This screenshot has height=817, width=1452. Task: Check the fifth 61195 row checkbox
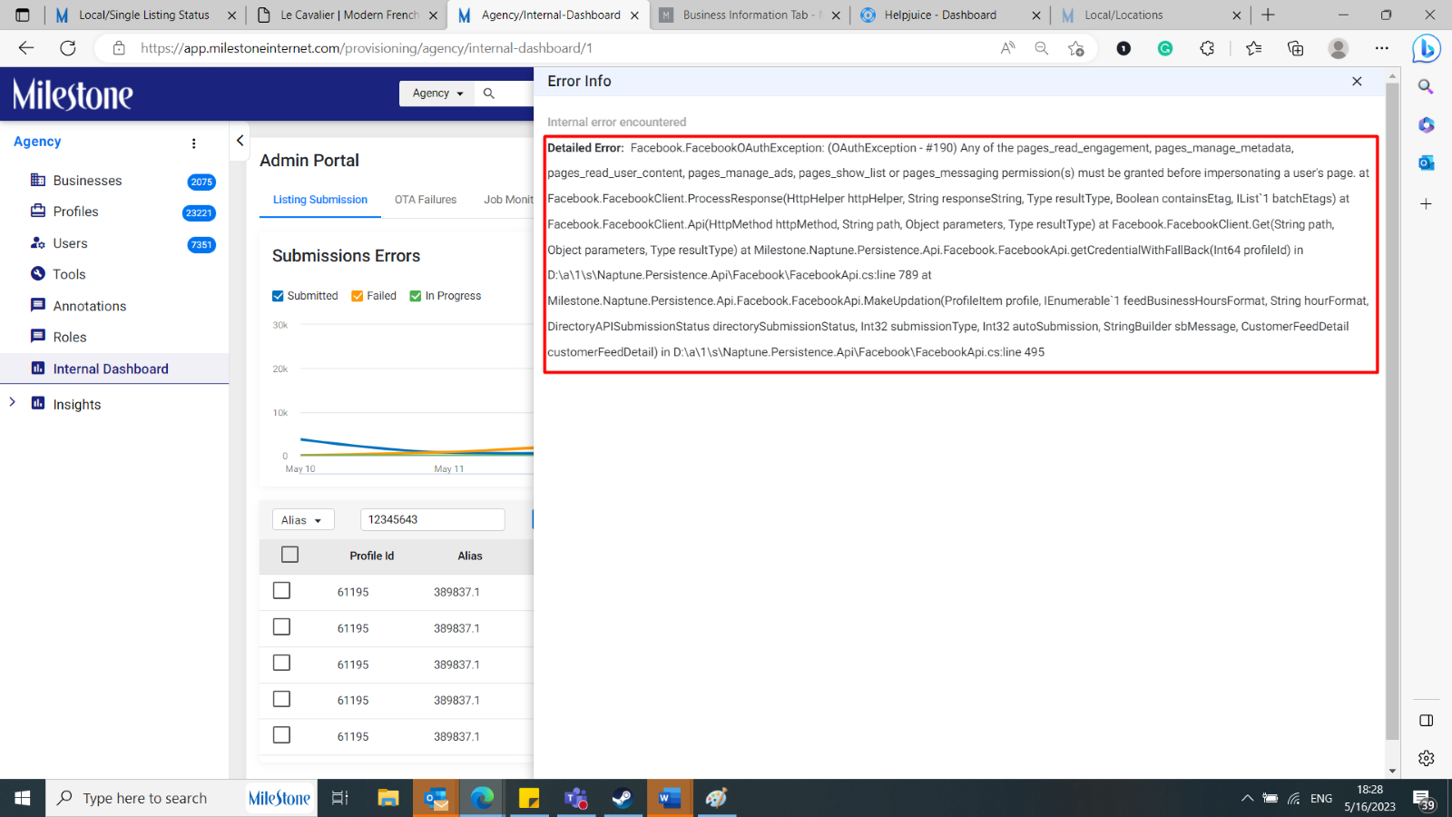click(x=282, y=735)
